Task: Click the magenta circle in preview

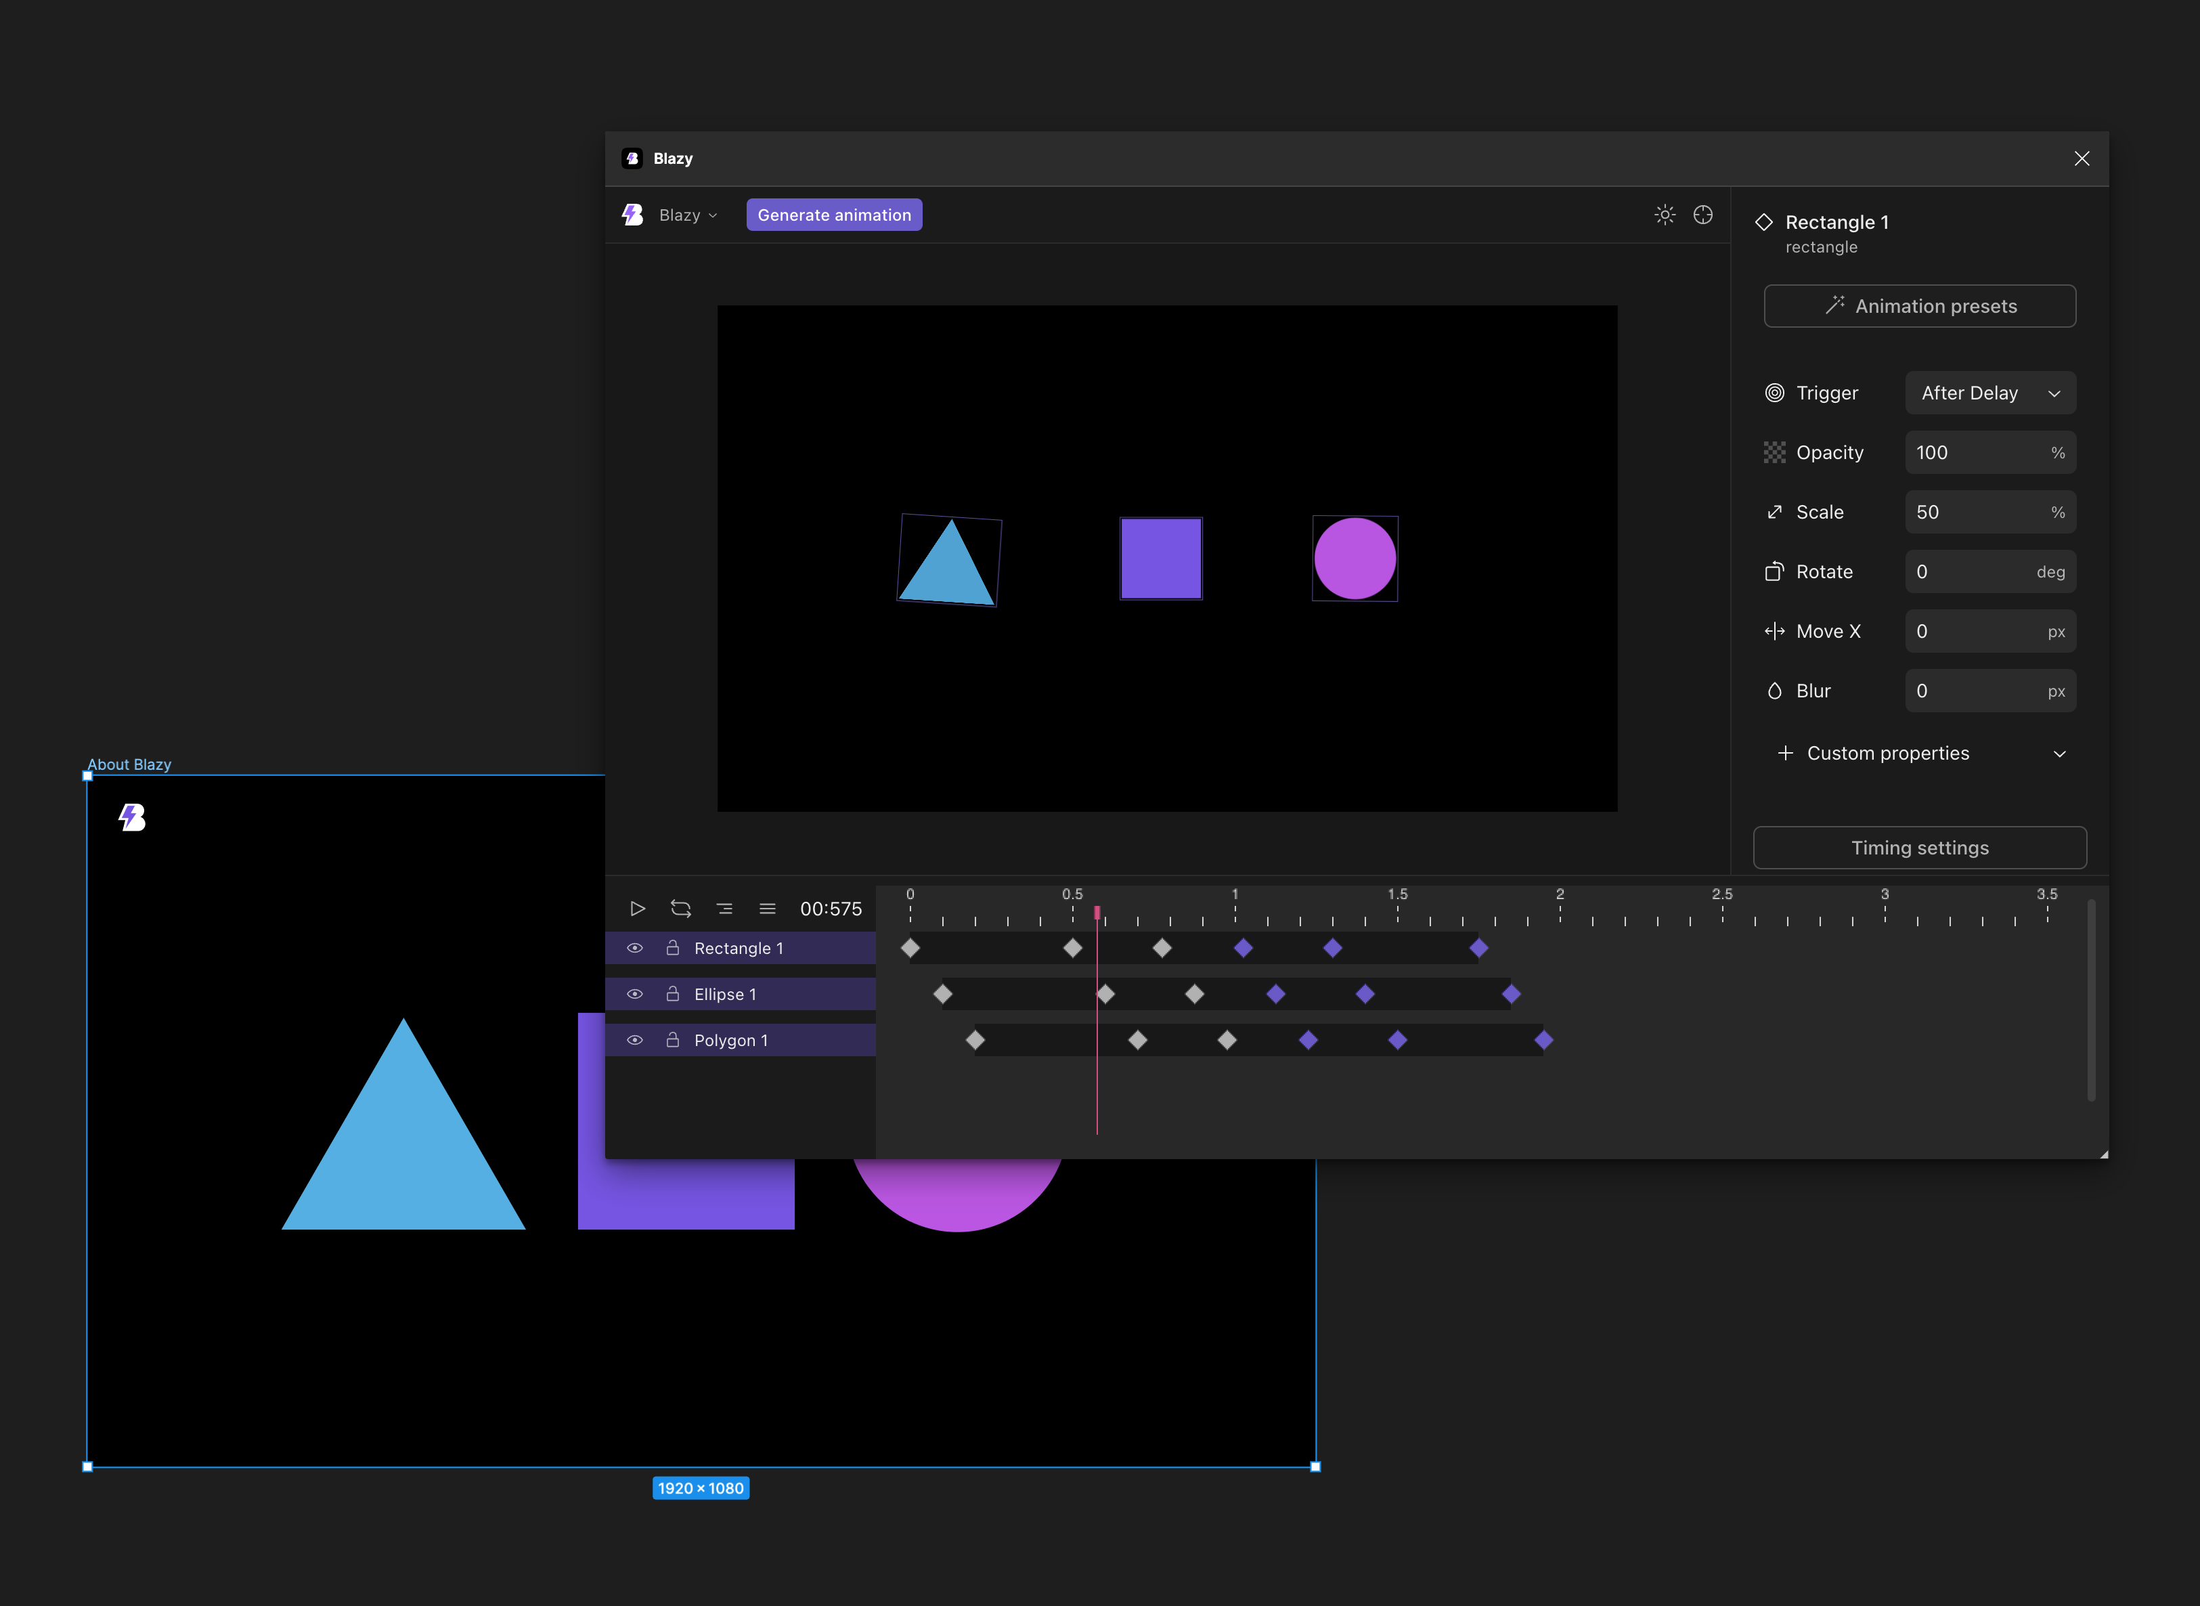Action: tap(1355, 559)
